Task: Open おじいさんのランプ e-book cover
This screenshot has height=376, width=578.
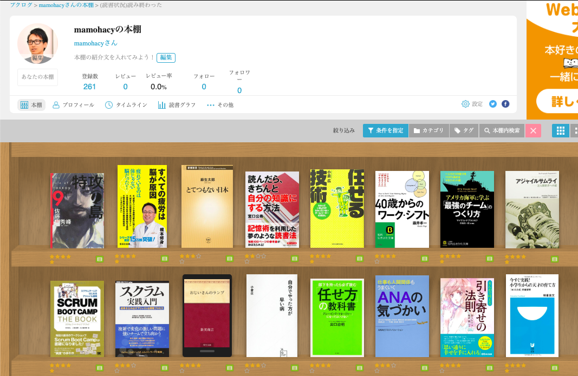Action: [207, 315]
